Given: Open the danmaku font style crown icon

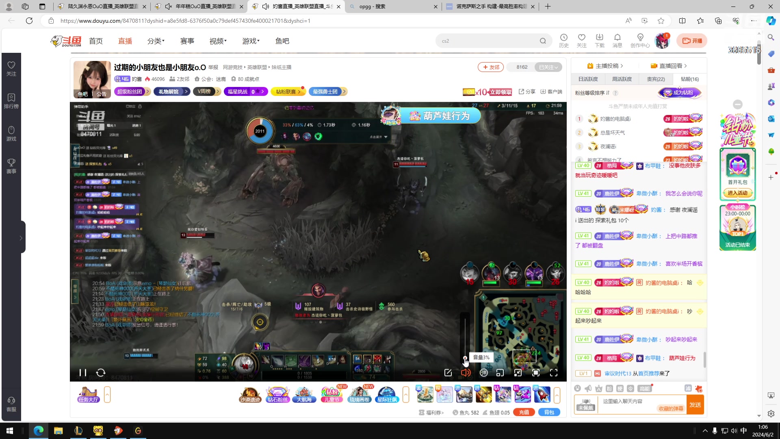Looking at the screenshot, I should pos(598,388).
